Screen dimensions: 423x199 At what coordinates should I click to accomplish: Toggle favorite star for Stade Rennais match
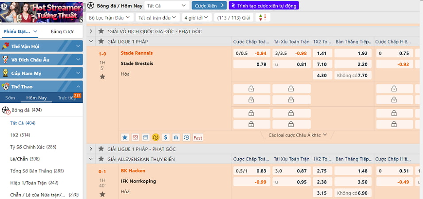(x=102, y=77)
